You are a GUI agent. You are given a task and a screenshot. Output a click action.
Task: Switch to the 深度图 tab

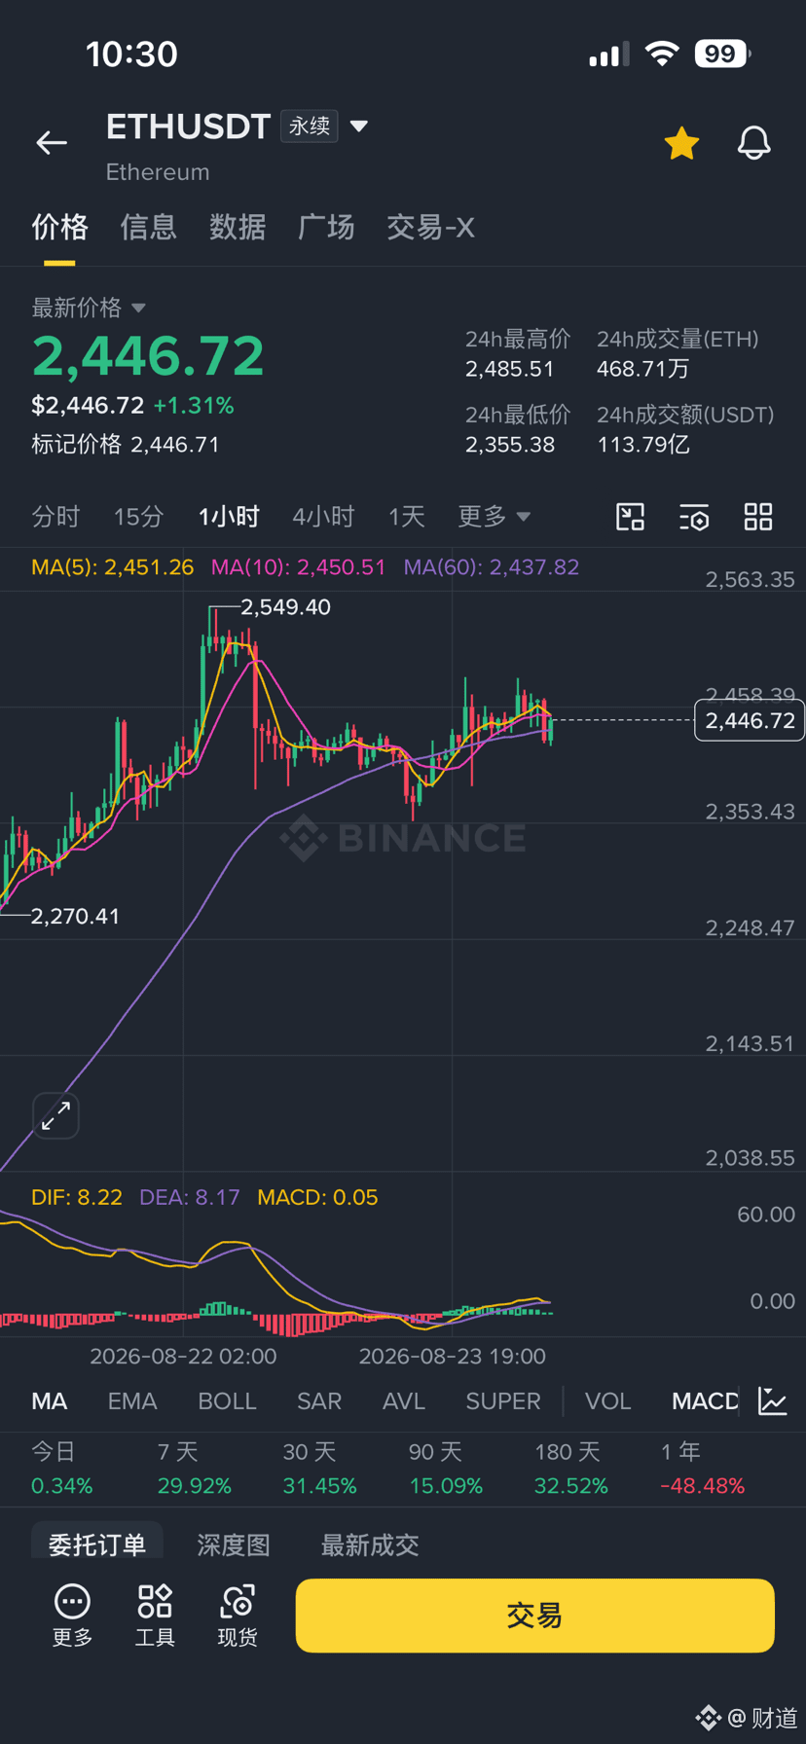click(x=234, y=1544)
